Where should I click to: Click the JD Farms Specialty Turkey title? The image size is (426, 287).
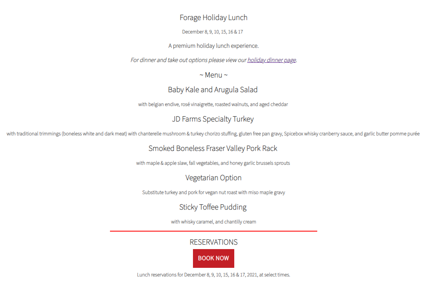[213, 119]
